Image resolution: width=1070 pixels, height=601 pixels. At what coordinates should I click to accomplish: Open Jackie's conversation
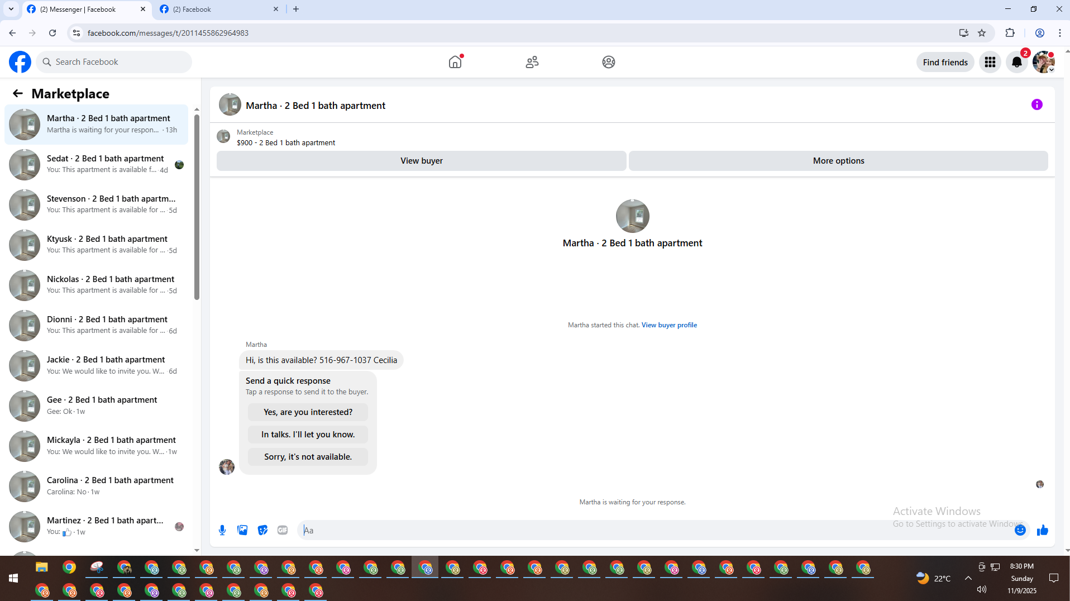click(x=97, y=365)
